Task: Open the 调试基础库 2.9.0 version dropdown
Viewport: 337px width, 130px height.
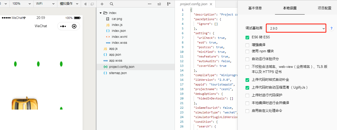Action: point(297,28)
